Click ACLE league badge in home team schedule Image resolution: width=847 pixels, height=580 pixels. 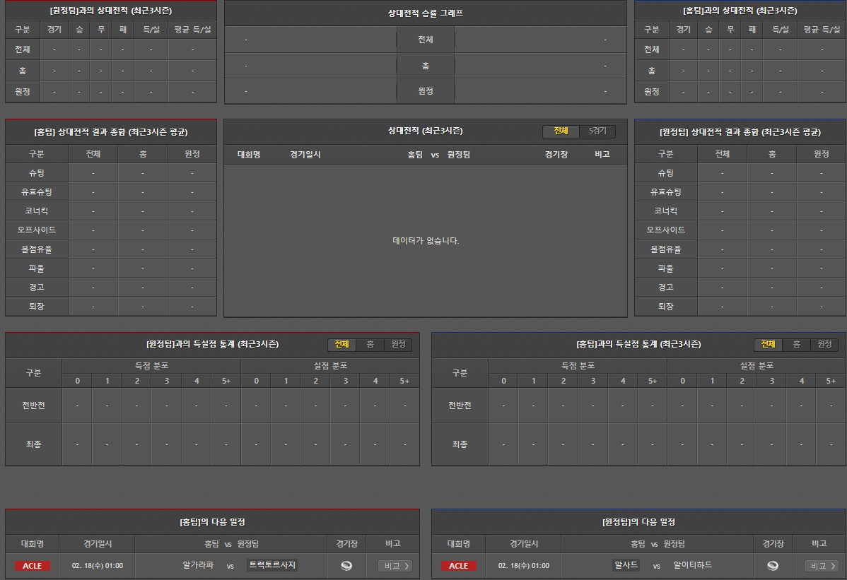(32, 566)
